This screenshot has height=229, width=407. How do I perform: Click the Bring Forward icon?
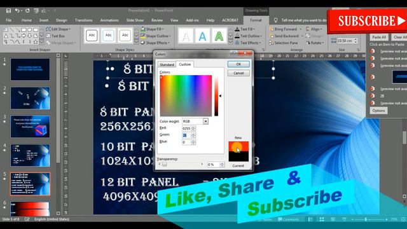coord(272,29)
